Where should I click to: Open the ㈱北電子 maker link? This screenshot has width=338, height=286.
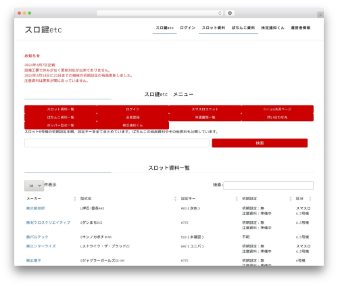[x=34, y=260]
